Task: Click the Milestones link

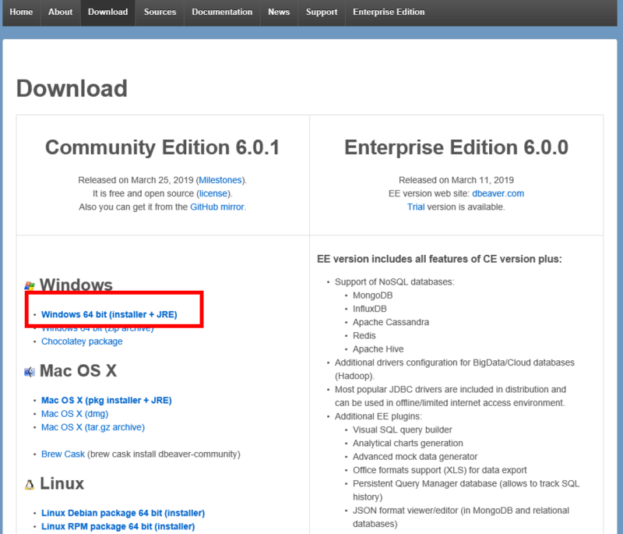Action: pos(220,180)
